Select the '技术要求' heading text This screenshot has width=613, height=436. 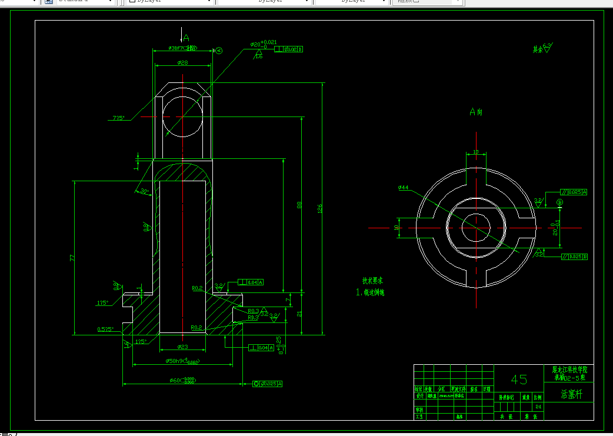pyautogui.click(x=372, y=281)
